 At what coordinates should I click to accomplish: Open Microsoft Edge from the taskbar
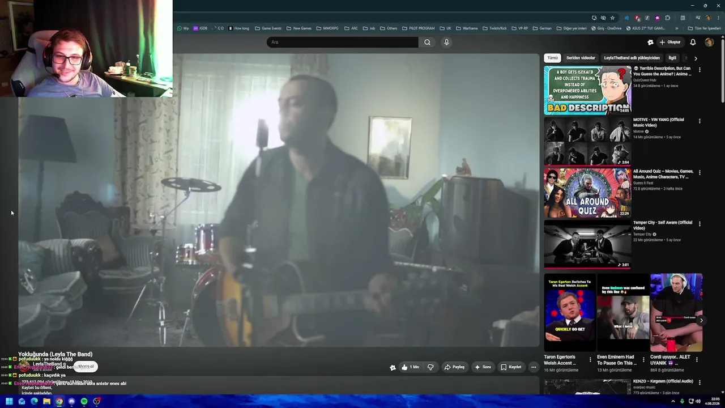click(34, 401)
